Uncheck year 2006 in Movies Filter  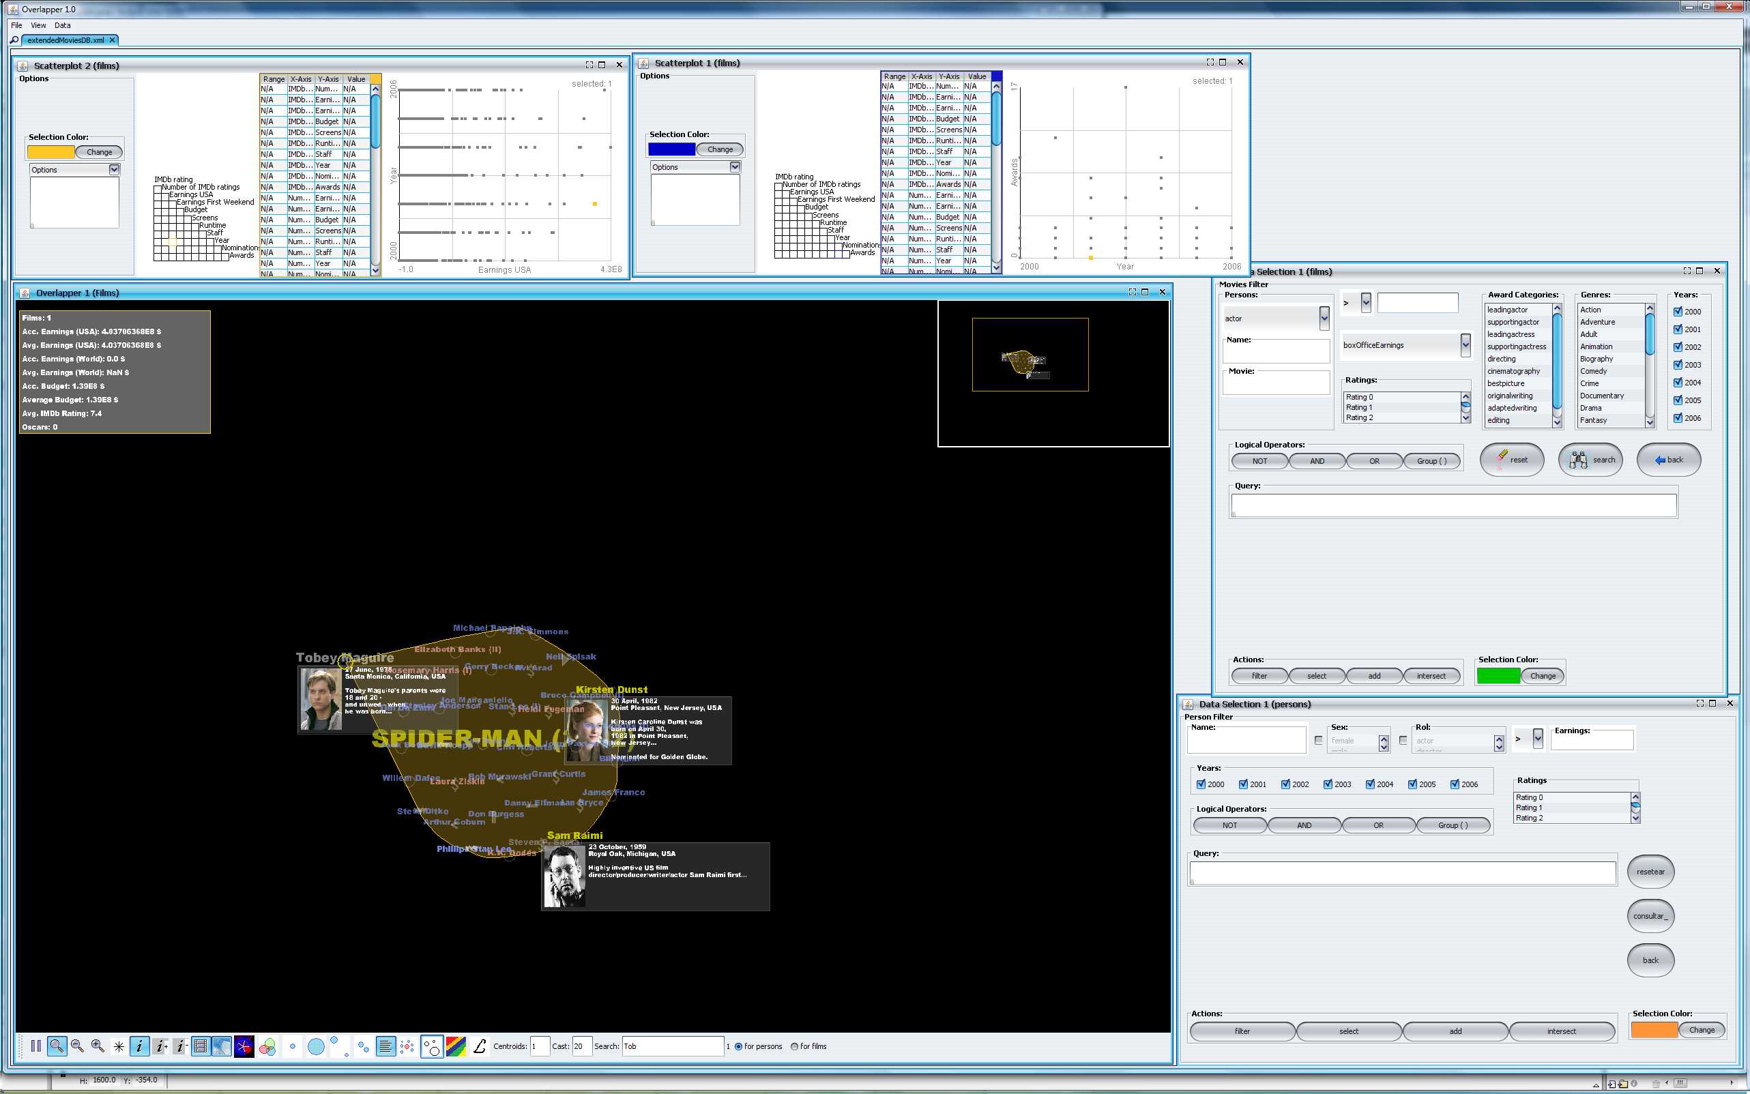coord(1678,418)
